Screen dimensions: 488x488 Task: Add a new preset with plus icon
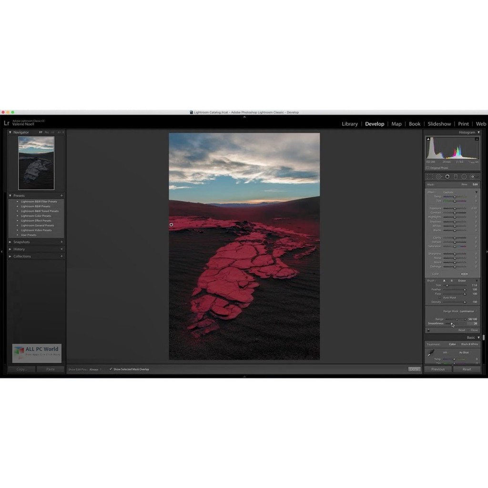point(61,195)
